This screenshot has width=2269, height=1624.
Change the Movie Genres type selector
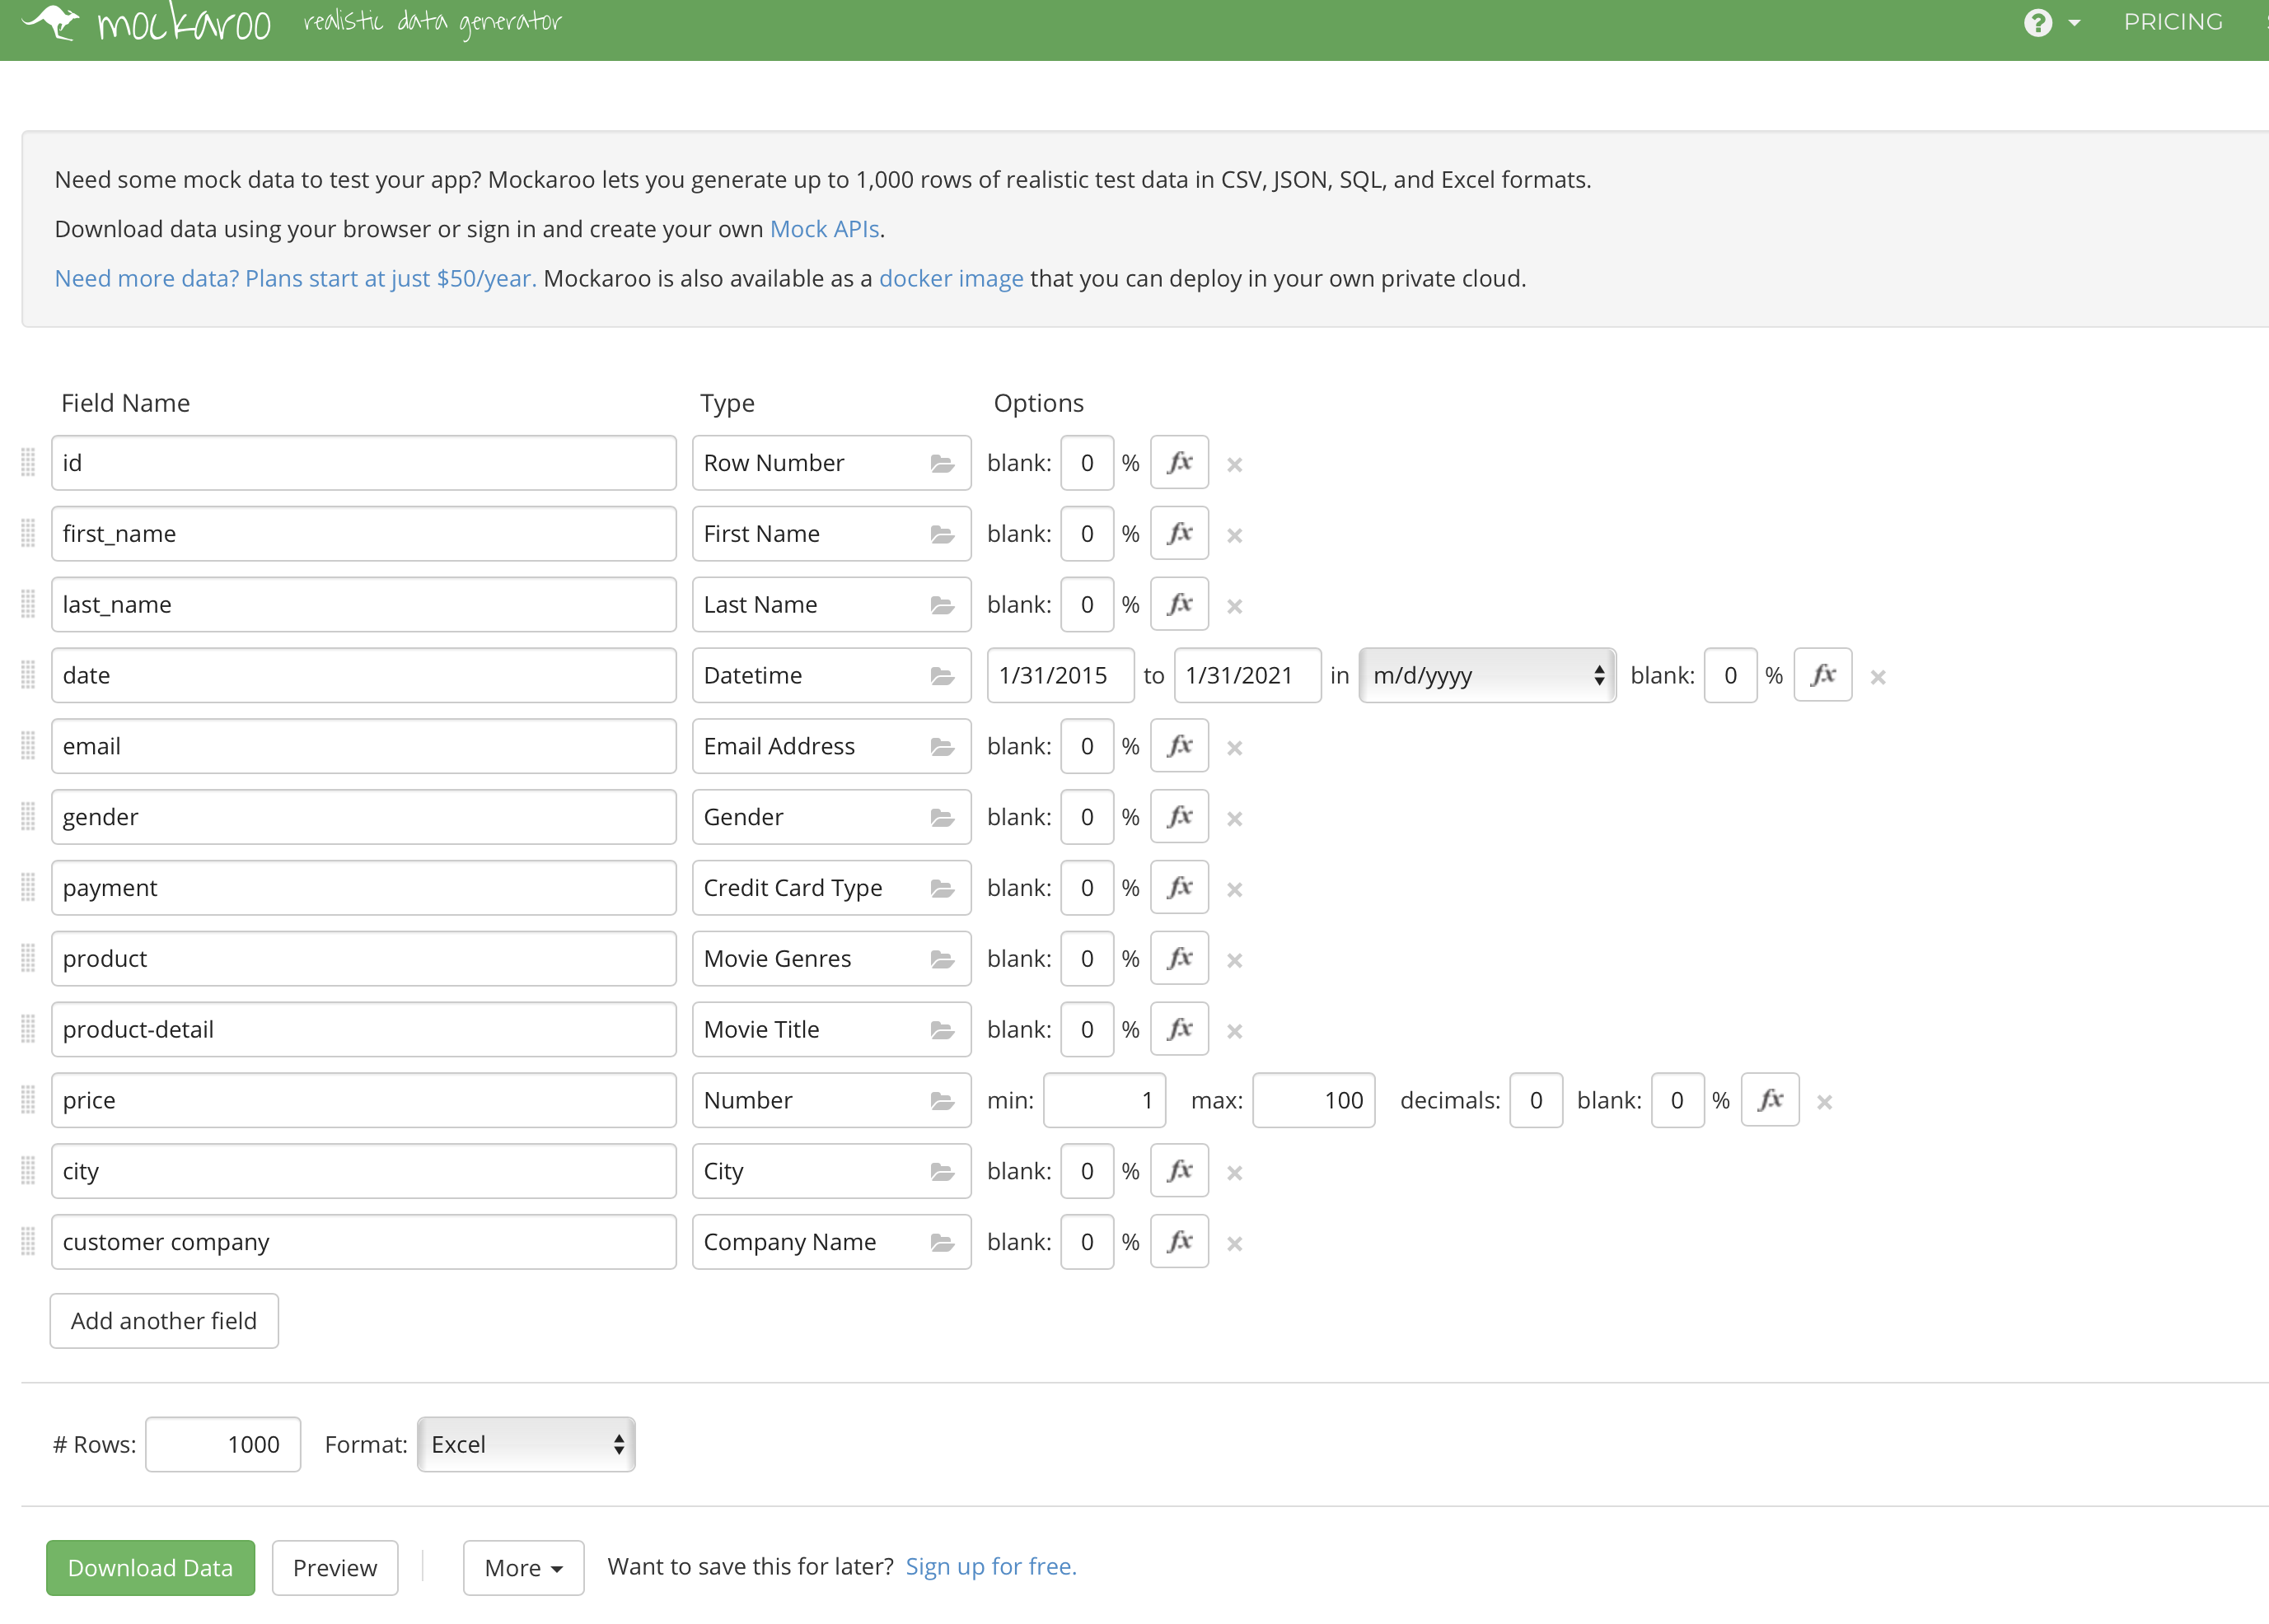click(x=831, y=959)
